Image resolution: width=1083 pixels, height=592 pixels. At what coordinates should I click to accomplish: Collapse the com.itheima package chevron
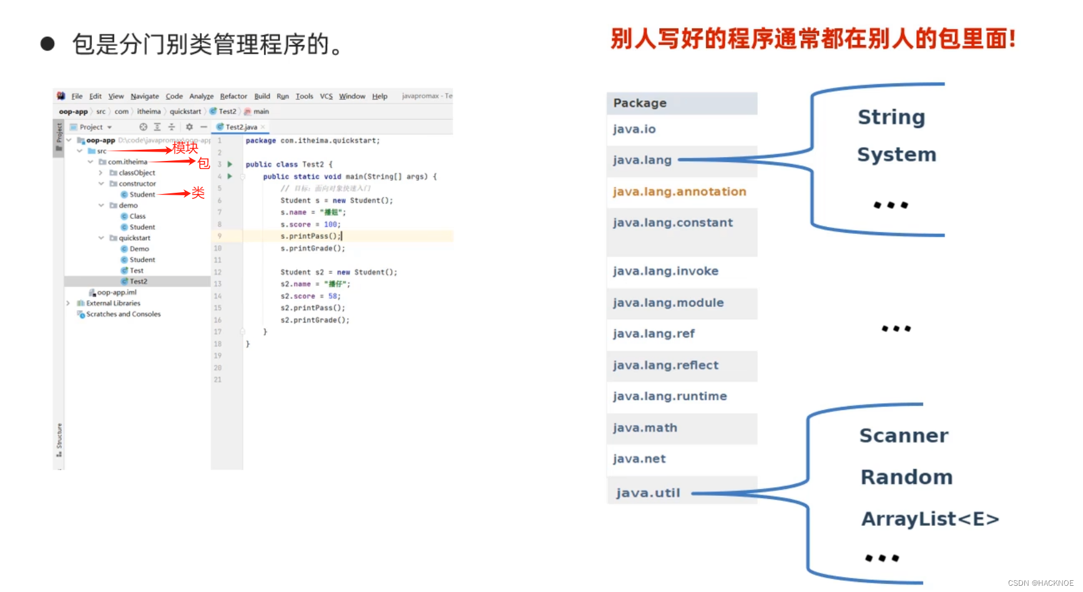[91, 162]
